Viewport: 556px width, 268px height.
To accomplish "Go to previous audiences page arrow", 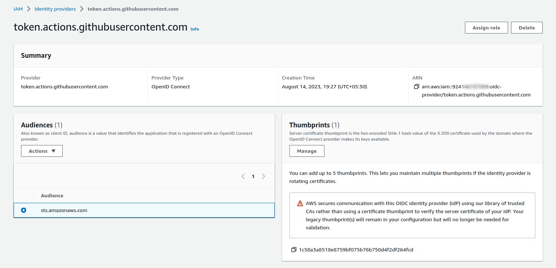I will pyautogui.click(x=243, y=176).
